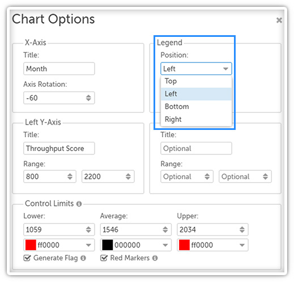
Task: Click the Generate Flag info icon
Action: click(x=83, y=258)
